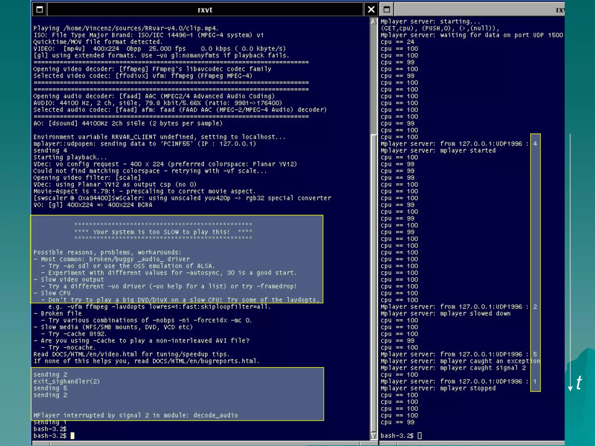Open the left rxvt window menu icon
595x446 pixels.
click(x=40, y=10)
